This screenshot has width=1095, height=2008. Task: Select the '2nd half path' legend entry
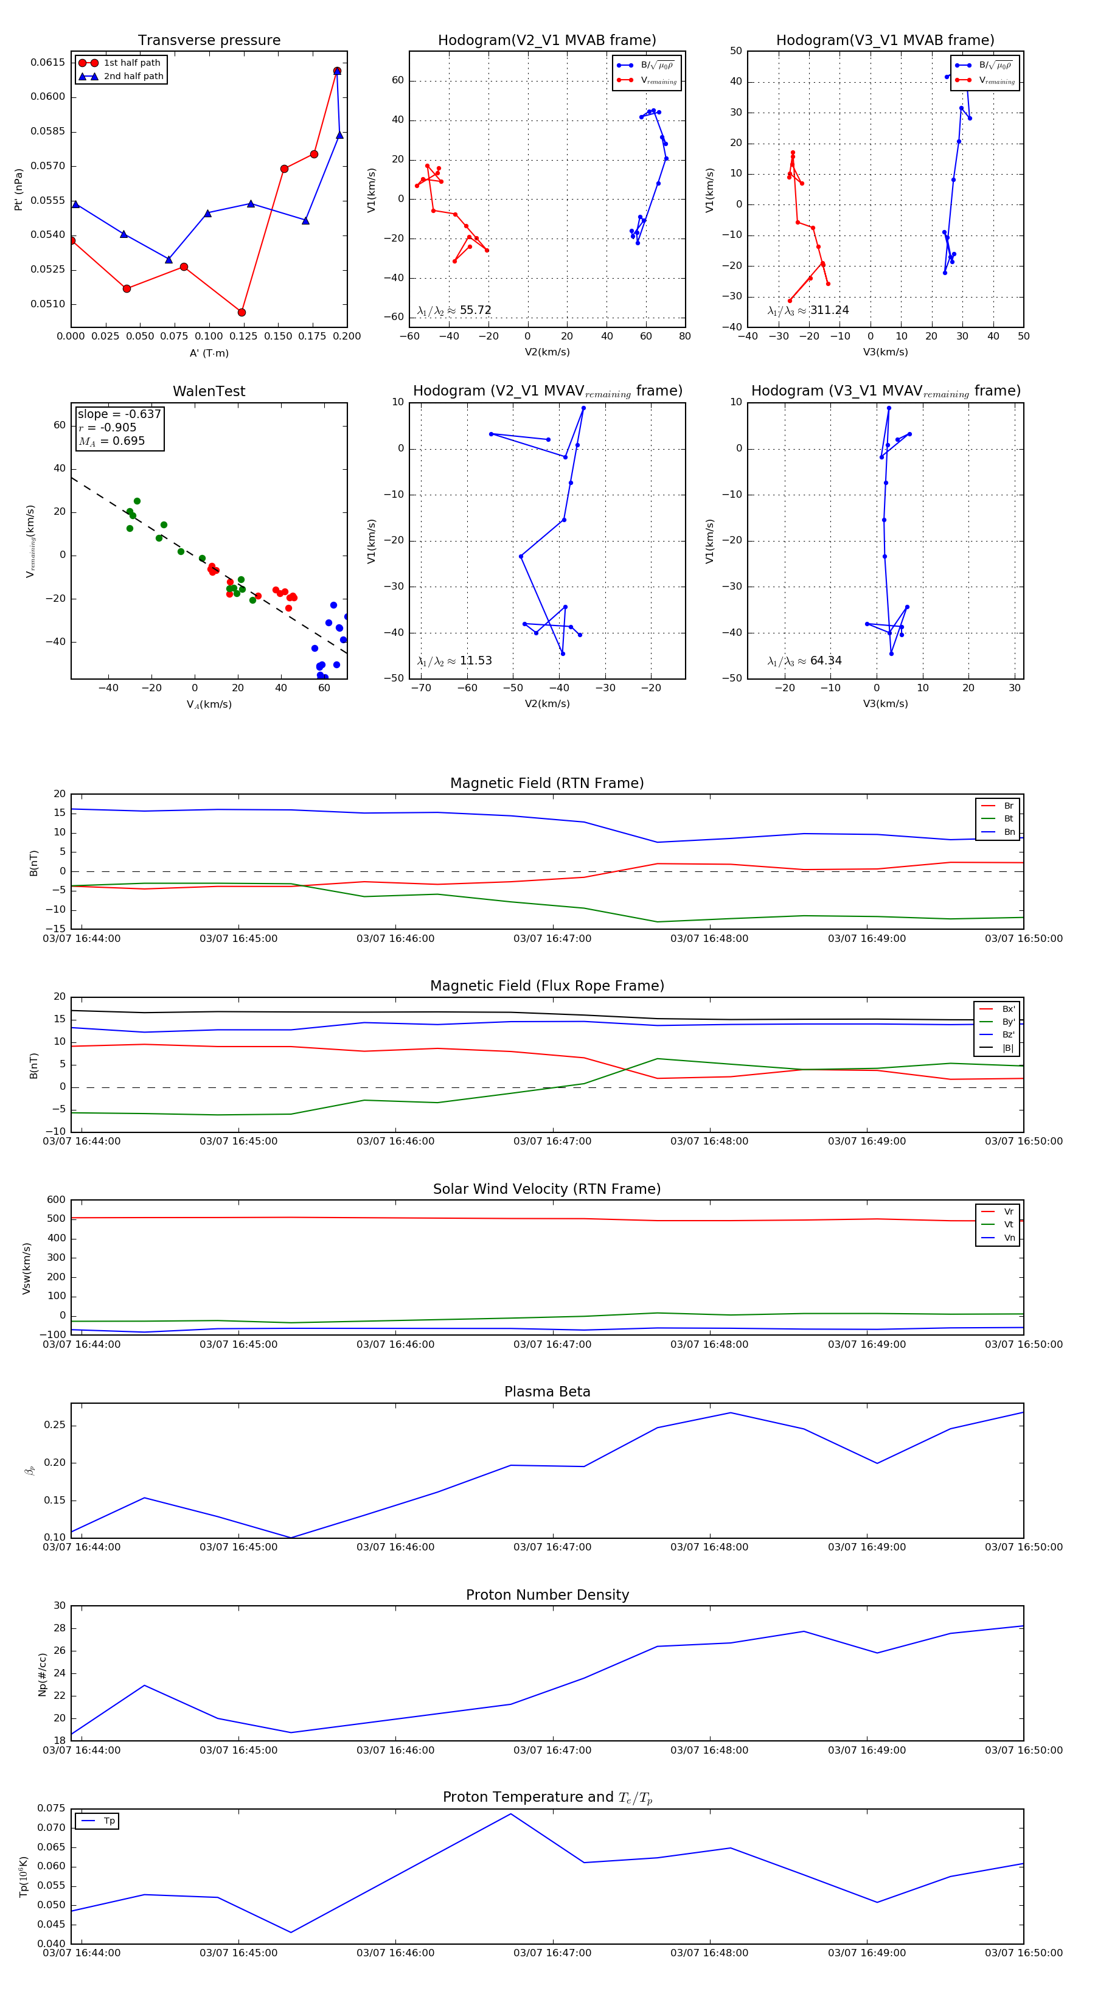point(121,77)
